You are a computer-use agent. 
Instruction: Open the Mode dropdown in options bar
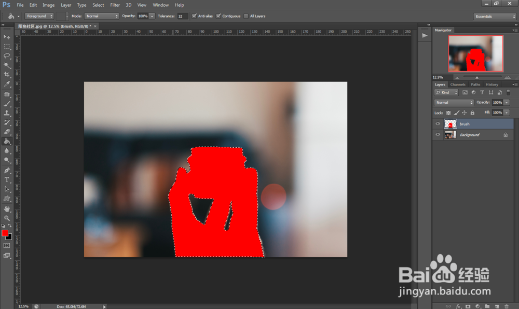point(102,16)
